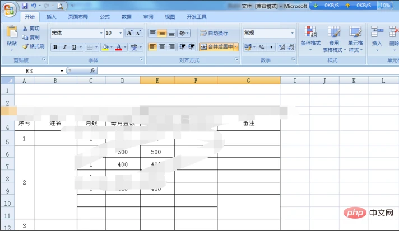The height and width of the screenshot is (231, 399).
Task: Toggle bold formatting
Action: click(55, 47)
